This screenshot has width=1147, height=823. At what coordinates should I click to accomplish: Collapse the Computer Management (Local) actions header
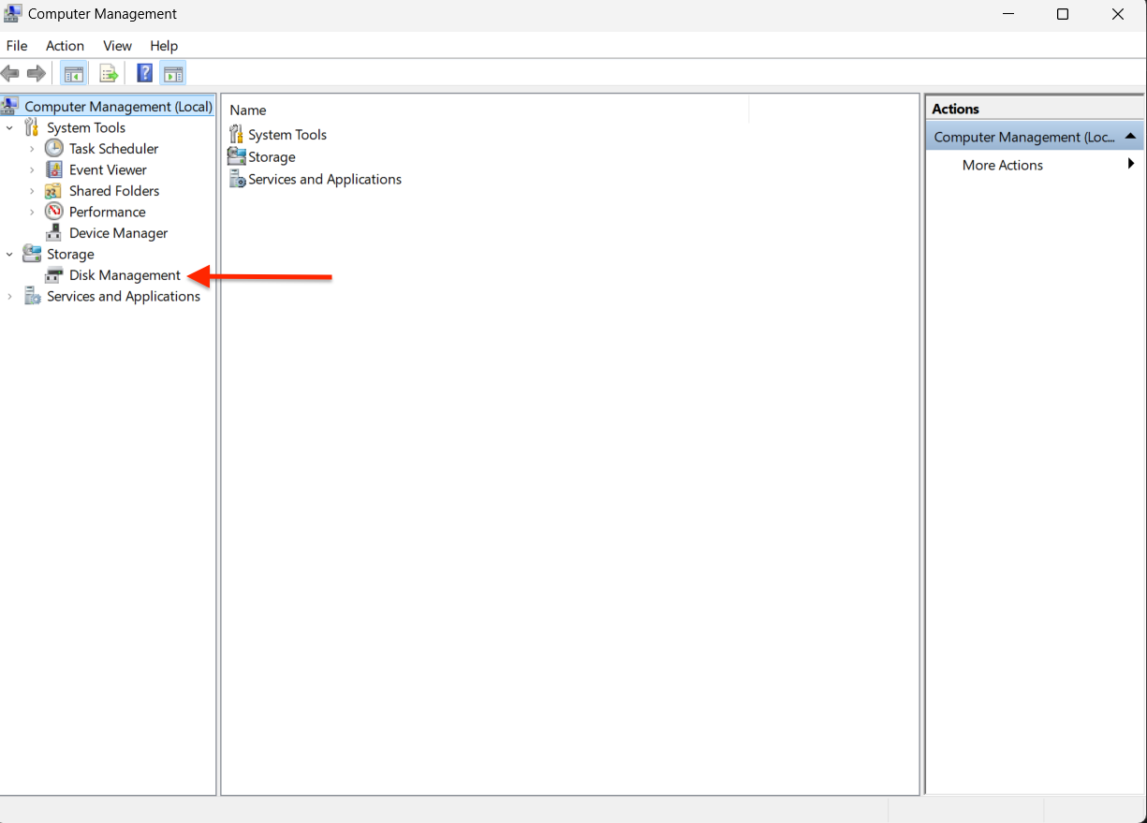[1129, 136]
